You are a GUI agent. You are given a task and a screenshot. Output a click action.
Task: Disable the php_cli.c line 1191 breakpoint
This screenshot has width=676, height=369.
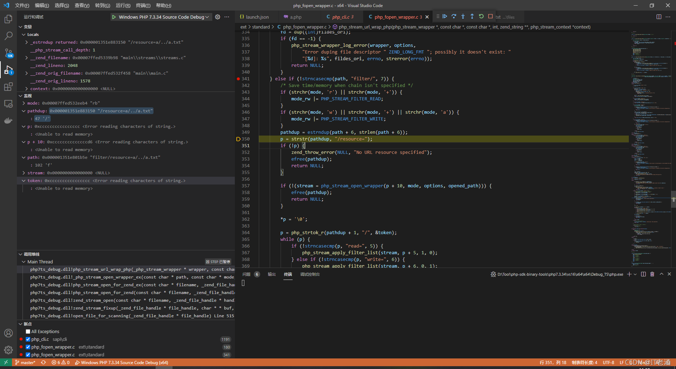coord(28,339)
